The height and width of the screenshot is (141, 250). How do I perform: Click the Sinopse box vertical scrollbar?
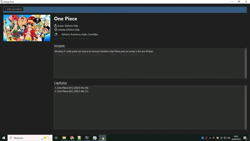(x=246, y=63)
